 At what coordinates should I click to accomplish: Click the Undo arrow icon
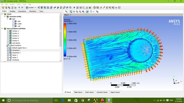click(x=19, y=8)
